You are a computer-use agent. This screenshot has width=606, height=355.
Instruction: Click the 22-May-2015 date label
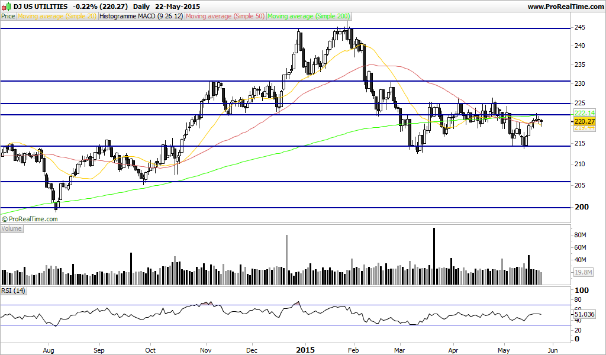click(x=178, y=7)
